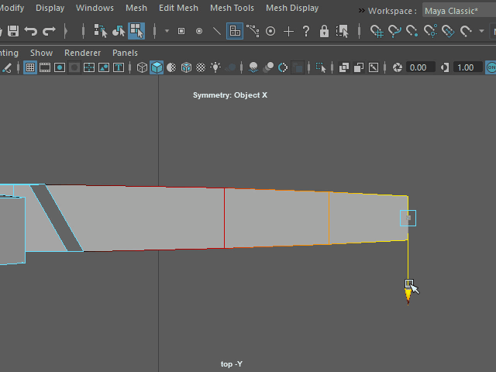The width and height of the screenshot is (496, 372).
Task: Click the Snap to curves magnet icon
Action: pos(394,31)
